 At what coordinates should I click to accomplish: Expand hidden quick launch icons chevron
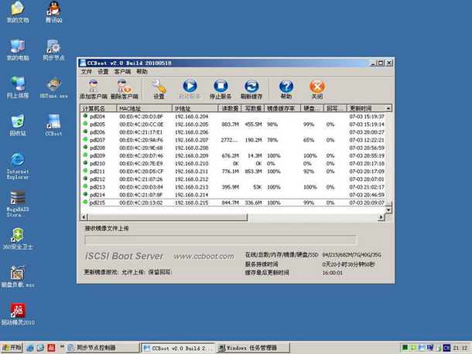point(62,346)
